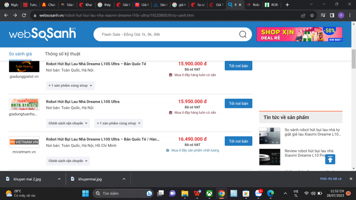The height and width of the screenshot is (200, 356).
Task: Switch to the 'Ngày' browser tab
Action: click(12, 5)
